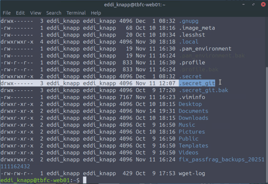Open the File menu
The height and width of the screenshot is (184, 268).
point(7,13)
